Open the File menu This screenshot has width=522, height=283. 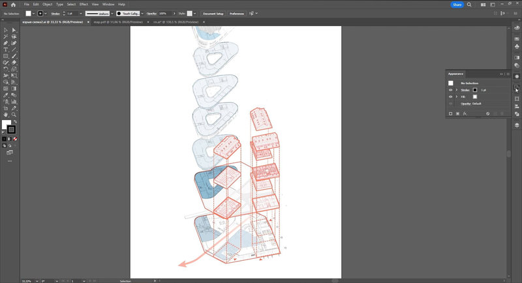(27, 5)
